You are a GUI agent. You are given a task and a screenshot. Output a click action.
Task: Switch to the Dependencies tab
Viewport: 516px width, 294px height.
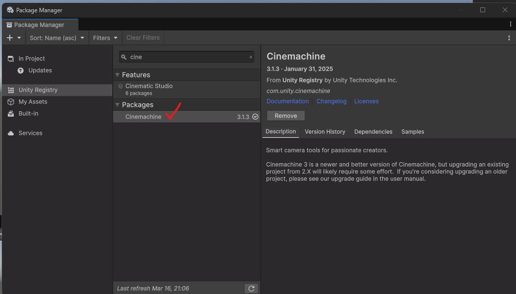point(373,132)
